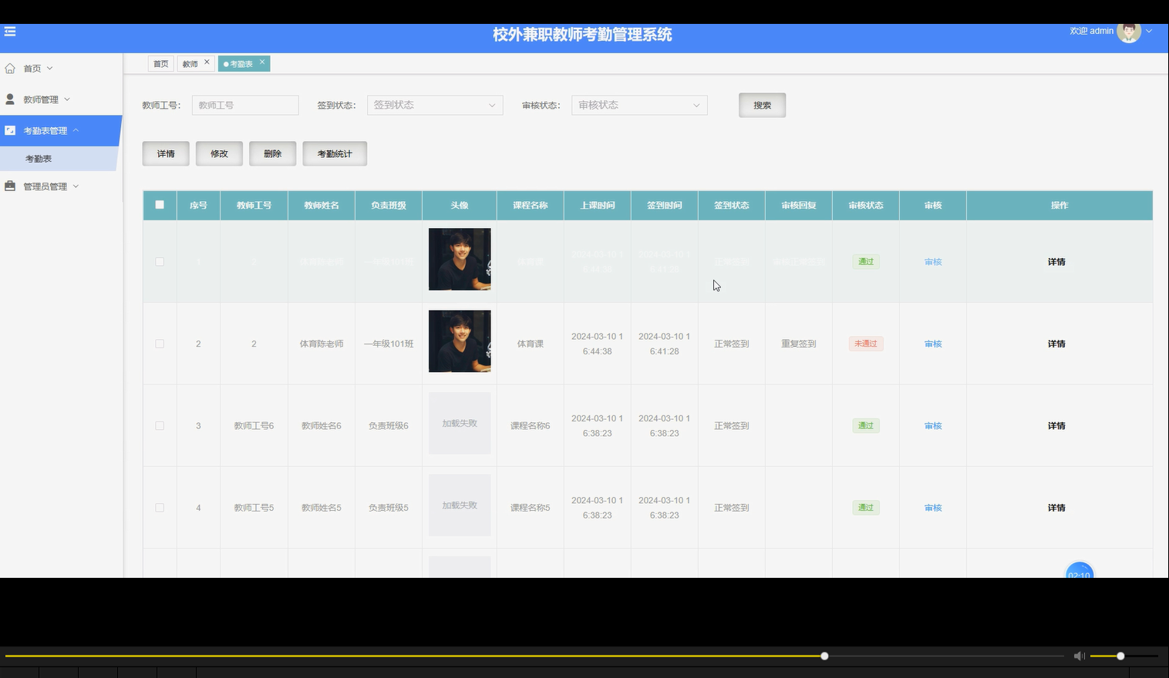
Task: Open the 签到状态 dropdown
Action: click(x=435, y=105)
